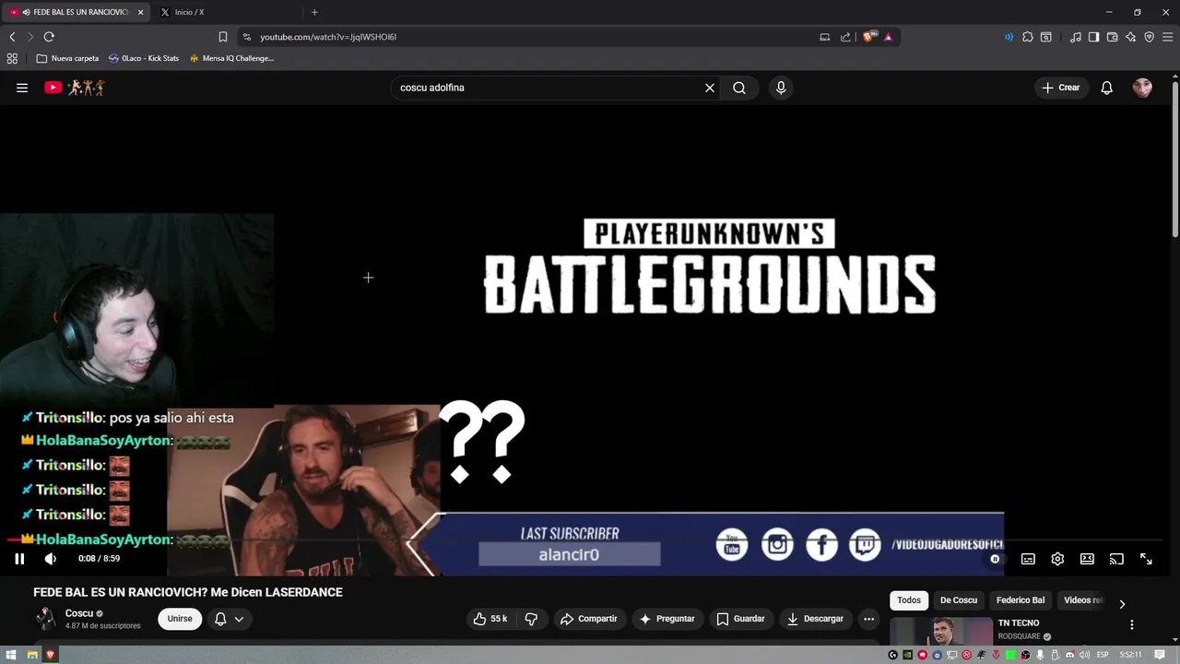Screen dimensions: 1180x664
Task: Click the youtube.com address bar
Action: tap(525, 37)
